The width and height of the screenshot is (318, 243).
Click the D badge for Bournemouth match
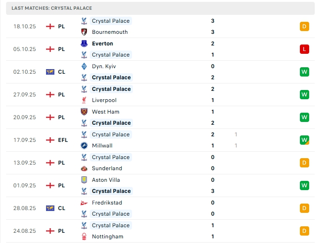[x=305, y=26]
